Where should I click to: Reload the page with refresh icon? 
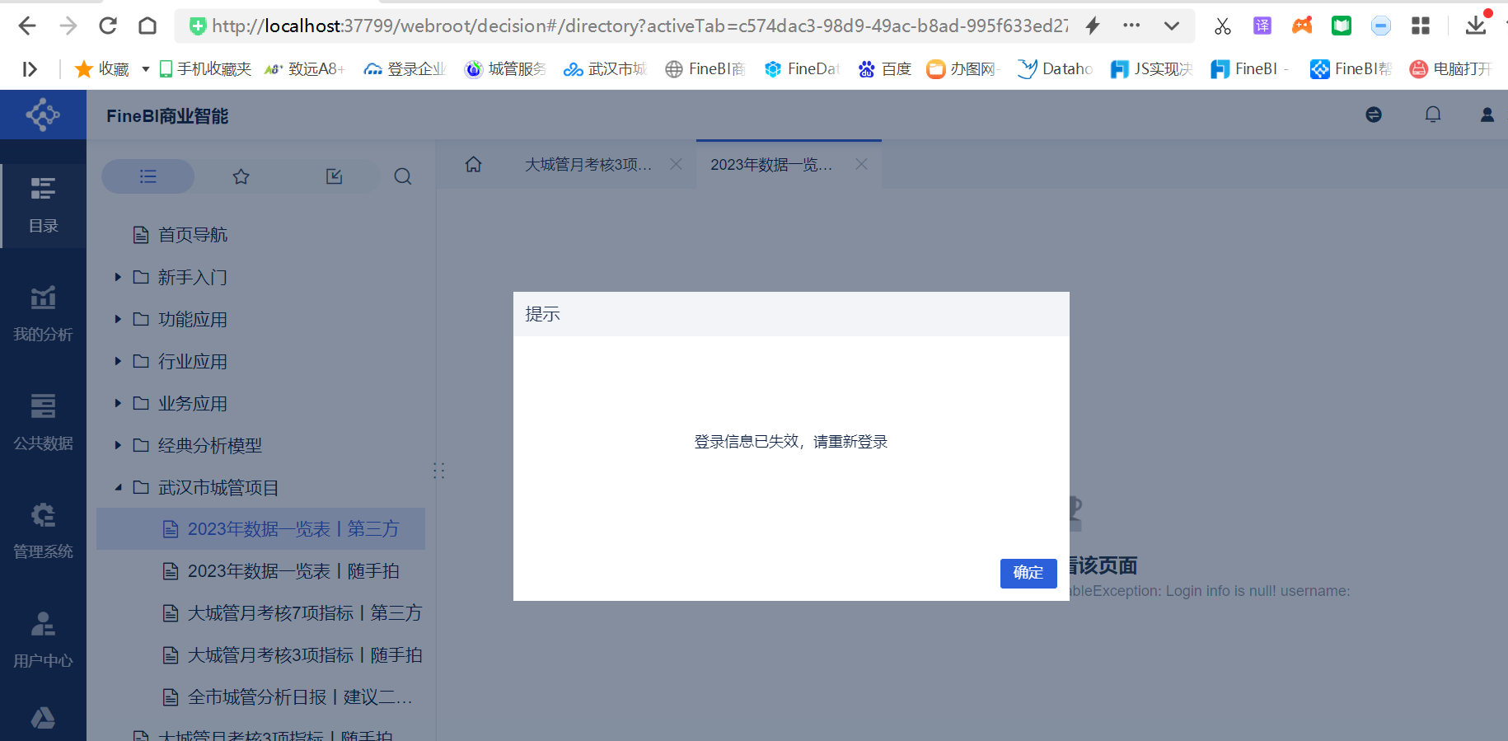click(x=108, y=26)
